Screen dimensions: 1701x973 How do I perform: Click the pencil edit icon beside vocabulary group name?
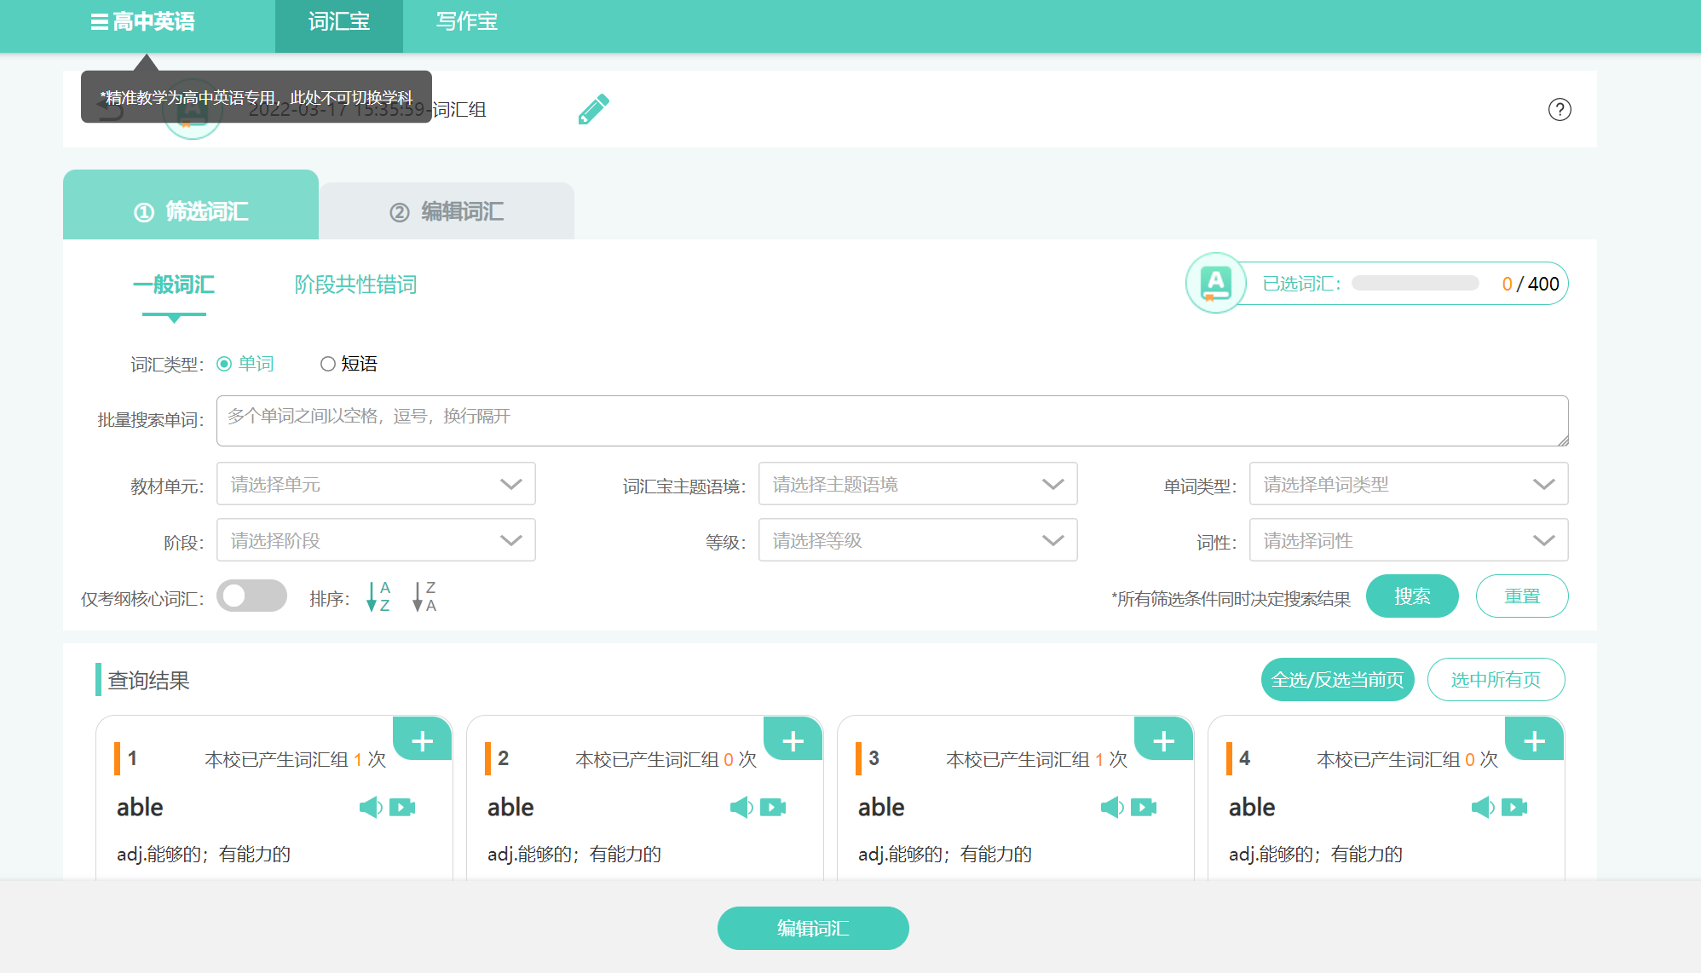pos(594,109)
